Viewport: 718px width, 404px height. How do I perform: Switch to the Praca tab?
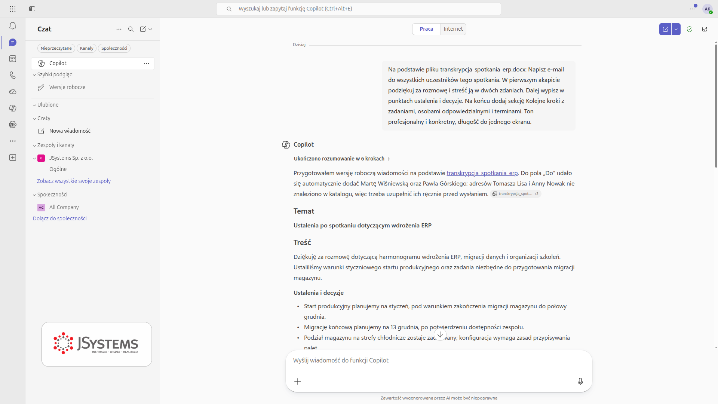pyautogui.click(x=426, y=29)
